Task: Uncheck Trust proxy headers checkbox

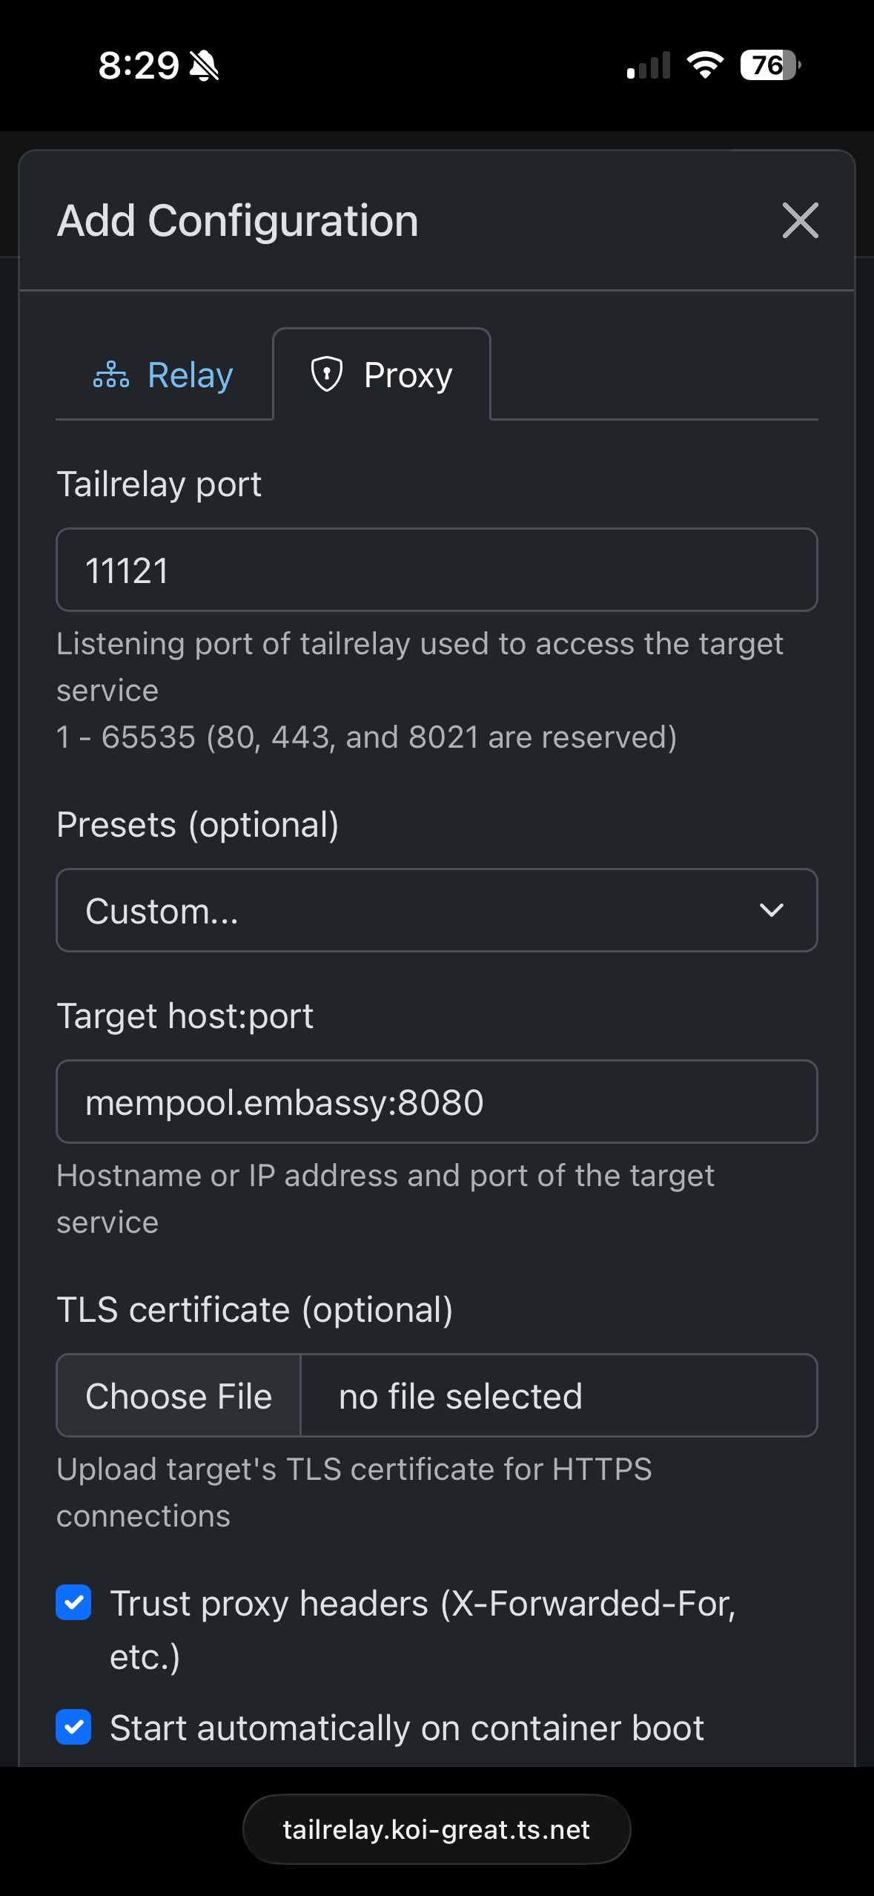Action: click(73, 1603)
